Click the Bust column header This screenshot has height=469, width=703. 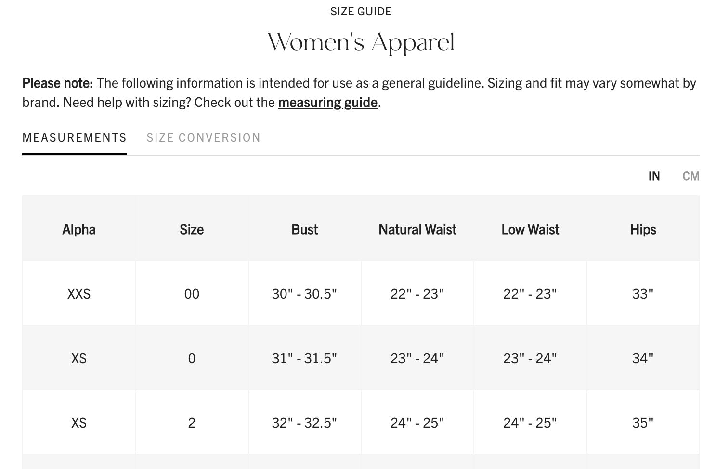pos(305,230)
